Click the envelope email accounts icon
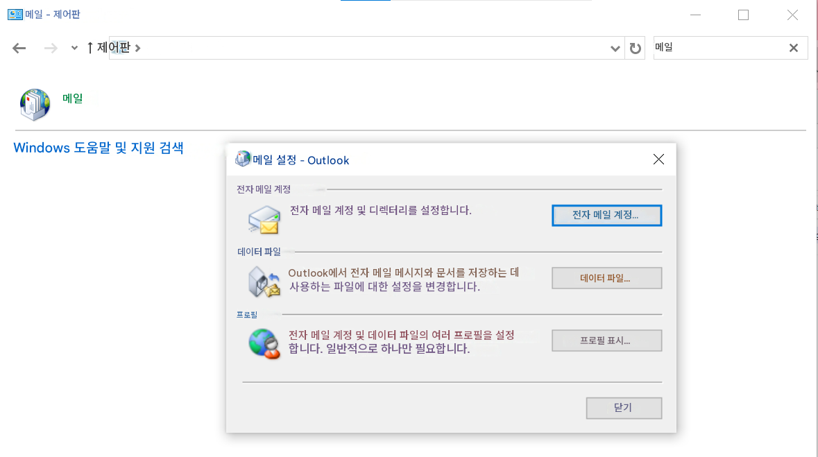The width and height of the screenshot is (818, 457). pos(264,219)
